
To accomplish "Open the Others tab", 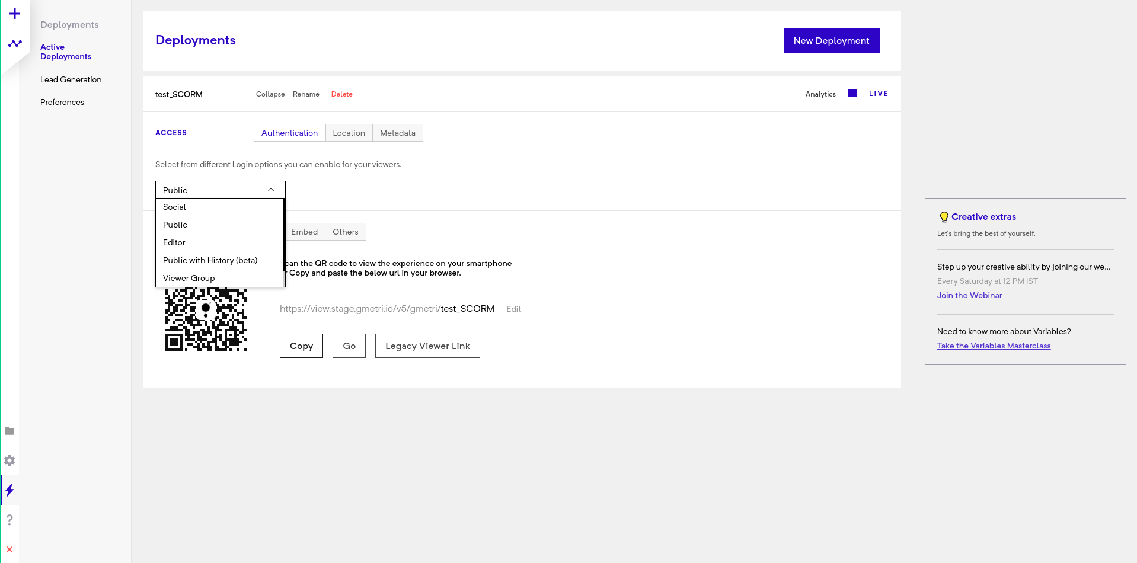I will click(x=346, y=232).
